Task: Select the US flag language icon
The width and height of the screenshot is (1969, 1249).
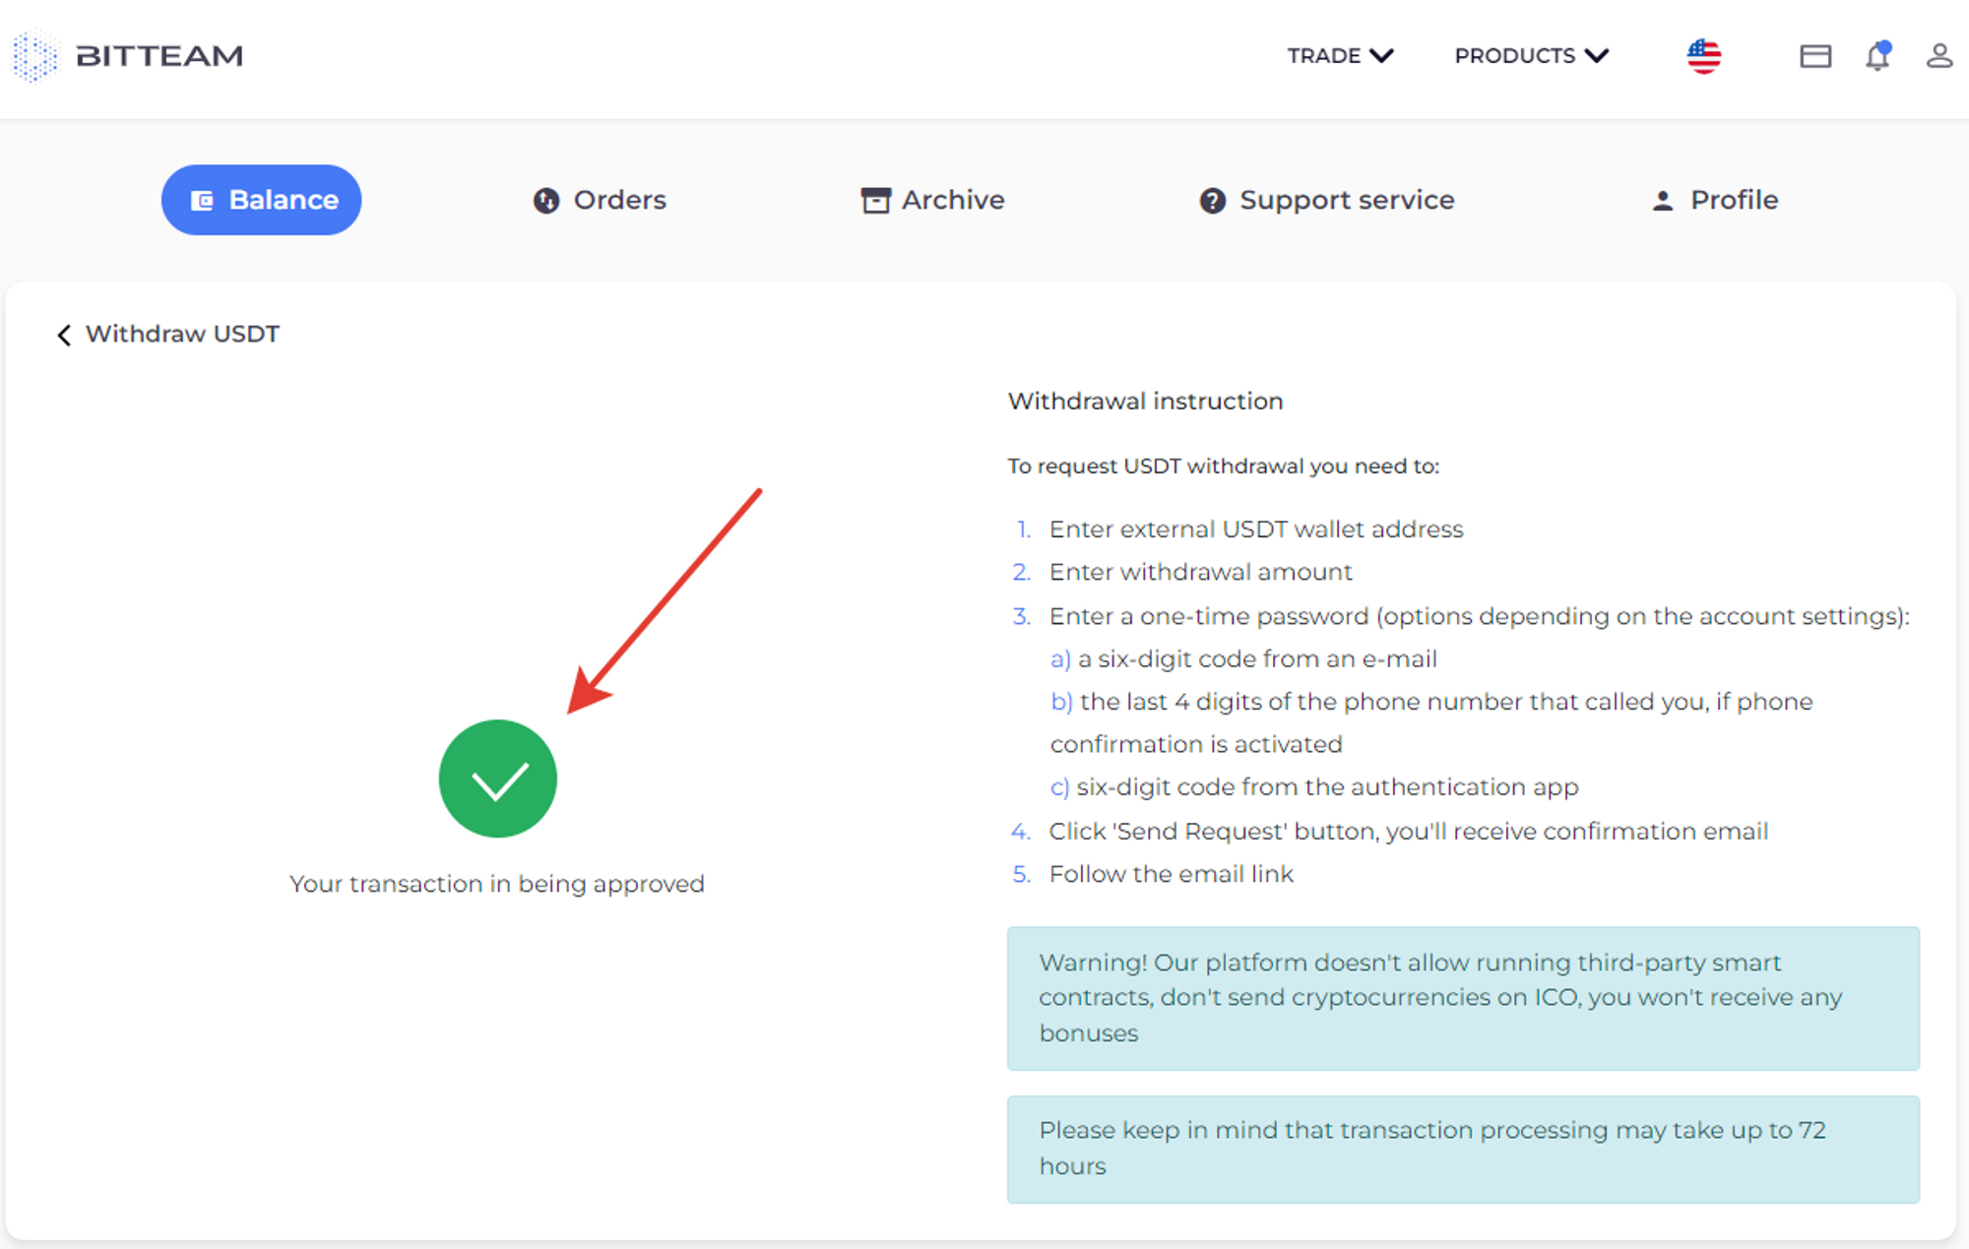Action: click(x=1704, y=56)
